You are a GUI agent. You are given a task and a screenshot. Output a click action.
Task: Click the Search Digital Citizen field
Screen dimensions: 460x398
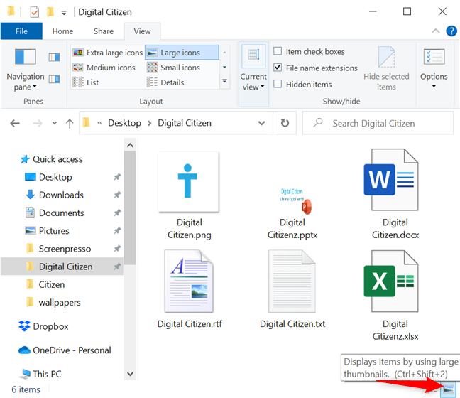378,123
